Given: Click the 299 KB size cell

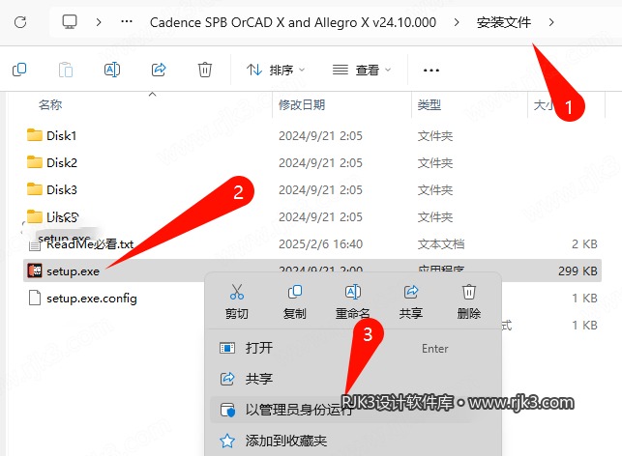Looking at the screenshot, I should click(x=578, y=271).
